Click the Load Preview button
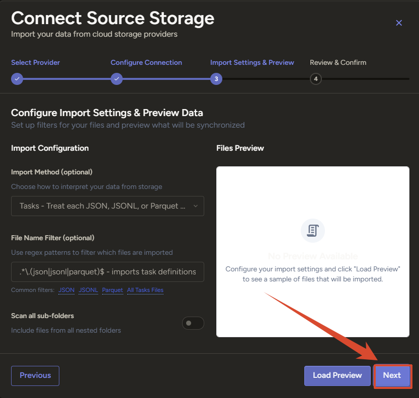The height and width of the screenshot is (398, 419). (x=337, y=375)
